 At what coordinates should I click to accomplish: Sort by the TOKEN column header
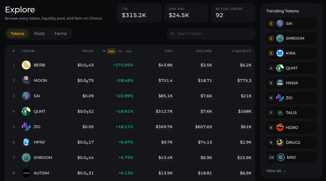pos(28,51)
